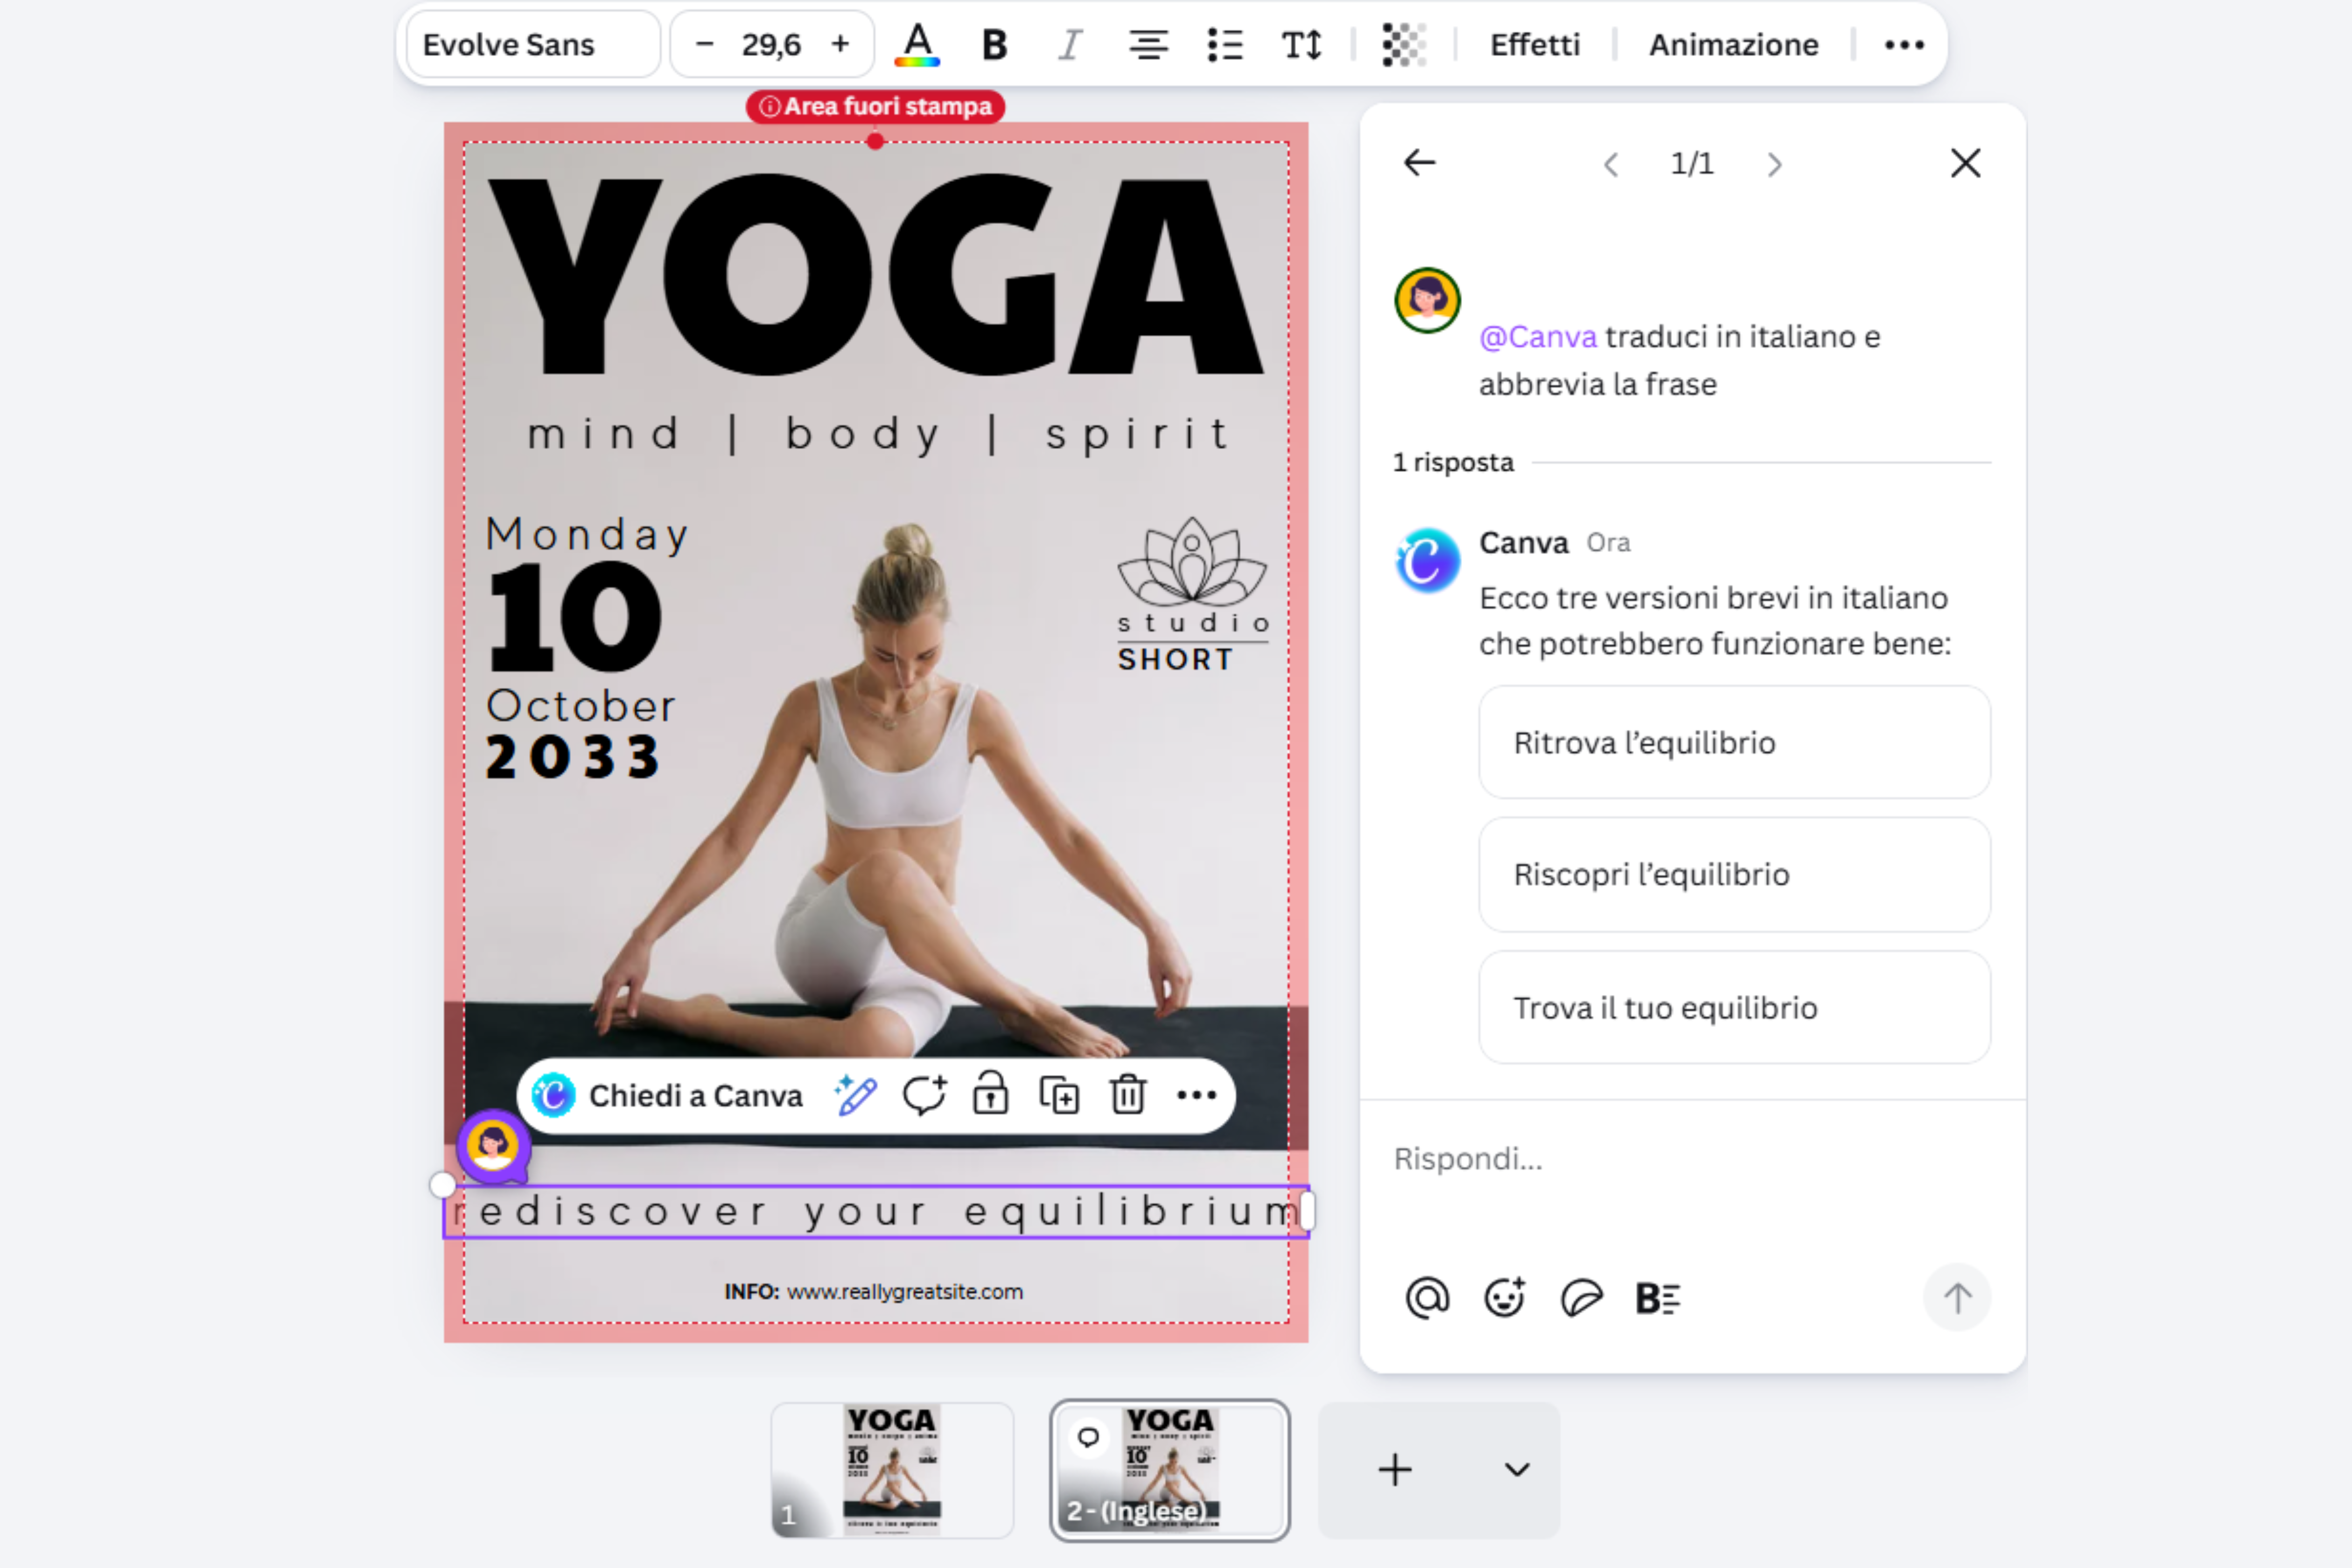This screenshot has width=2352, height=1568.
Task: Click the INFO website text line
Action: (x=874, y=1292)
